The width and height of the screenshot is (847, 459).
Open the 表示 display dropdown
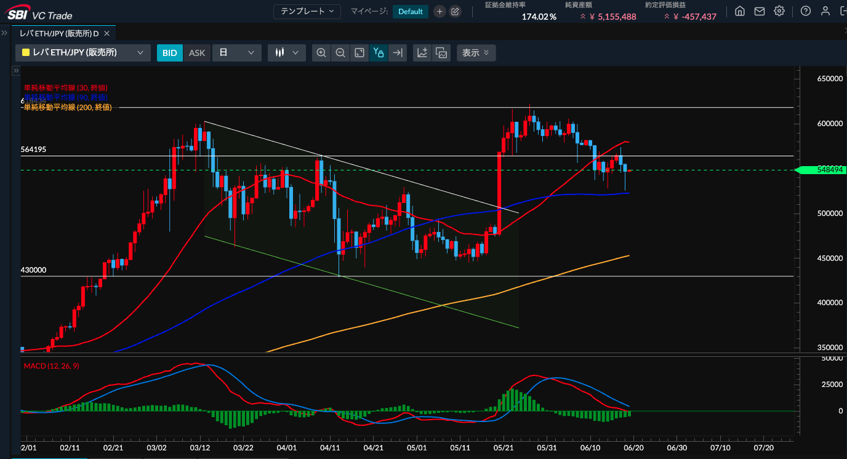pyautogui.click(x=476, y=53)
